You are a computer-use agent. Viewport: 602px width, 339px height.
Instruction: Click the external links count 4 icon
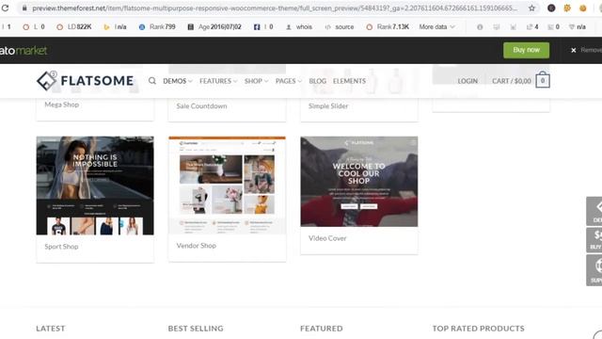pos(532,27)
